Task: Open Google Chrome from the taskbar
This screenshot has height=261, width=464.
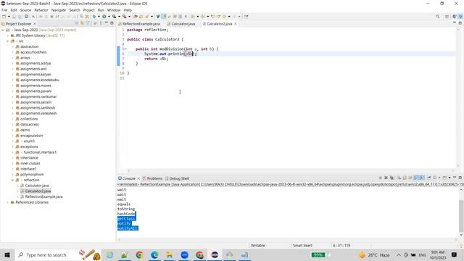Action: point(139,254)
